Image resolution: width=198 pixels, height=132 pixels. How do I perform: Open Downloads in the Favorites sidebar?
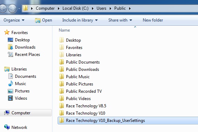pos(25,47)
